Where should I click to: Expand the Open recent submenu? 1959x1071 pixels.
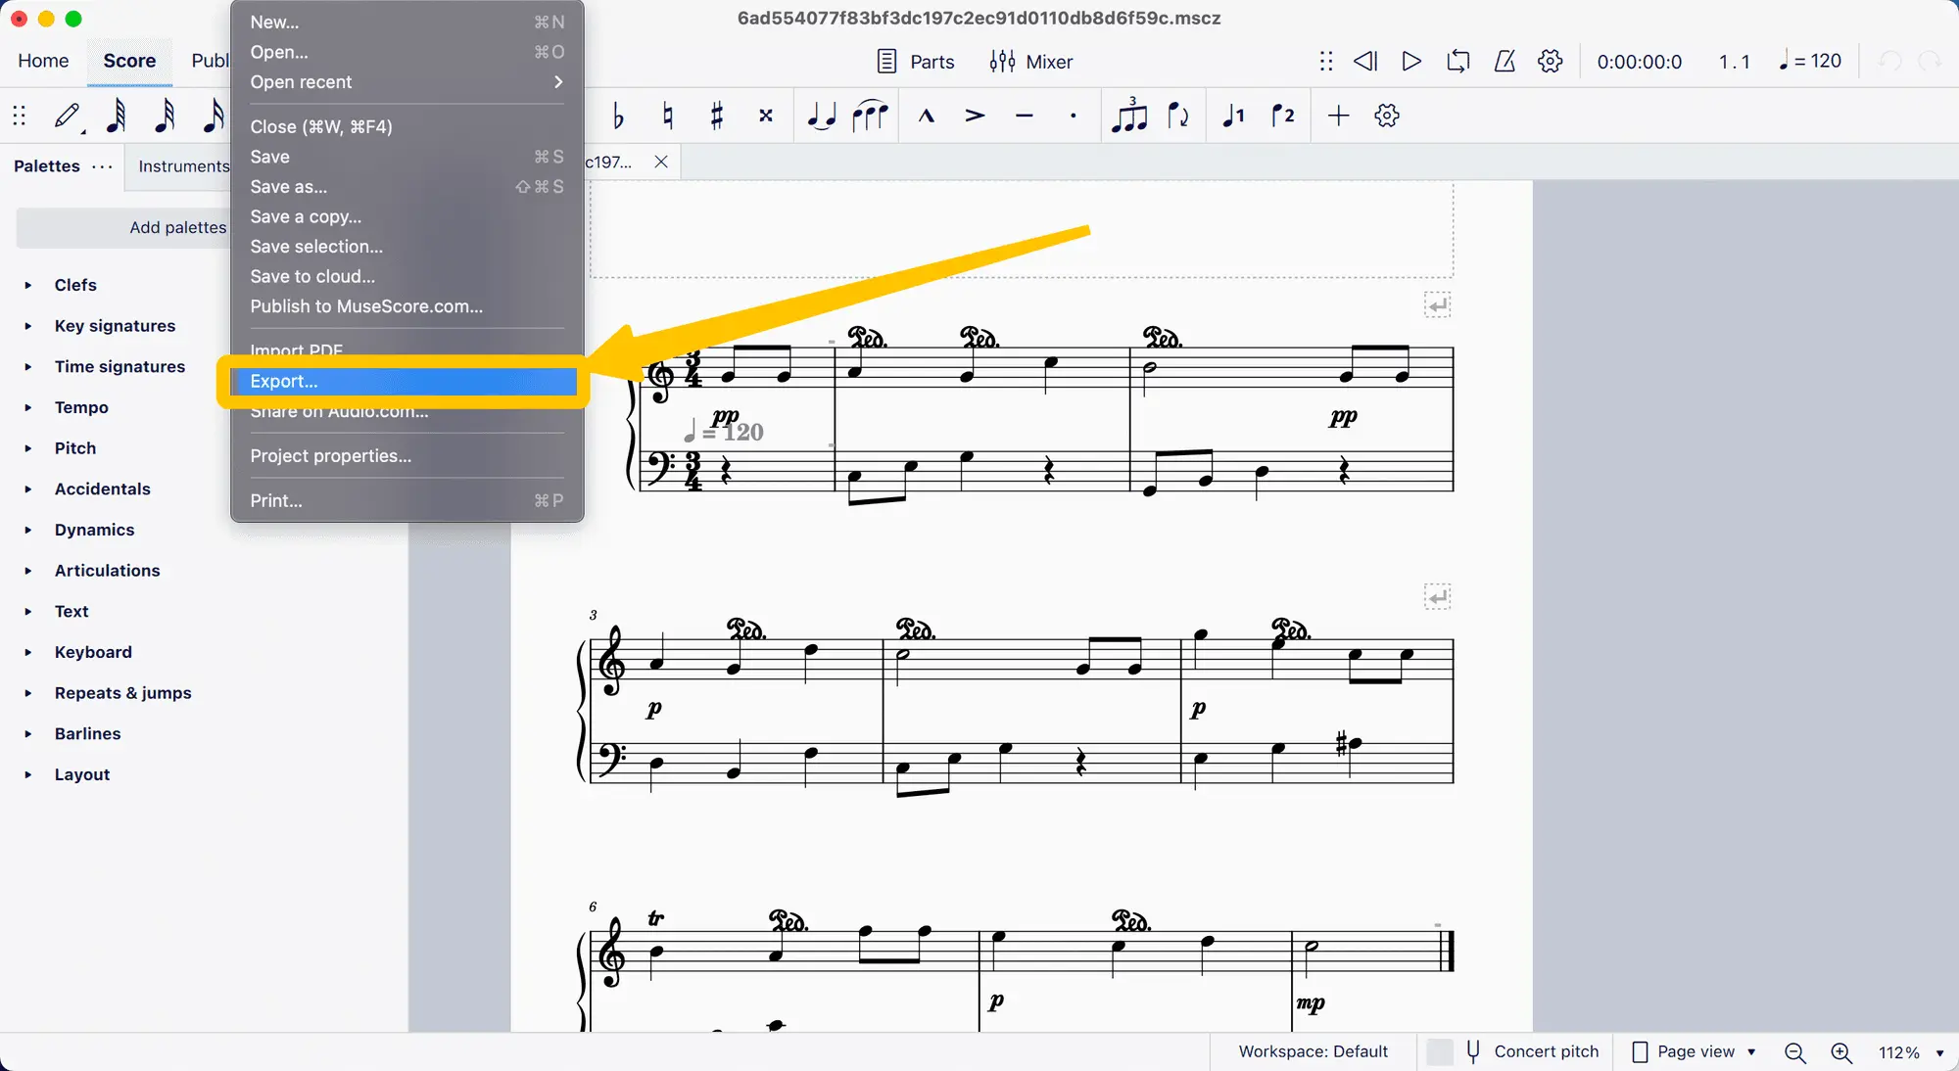[x=406, y=82]
